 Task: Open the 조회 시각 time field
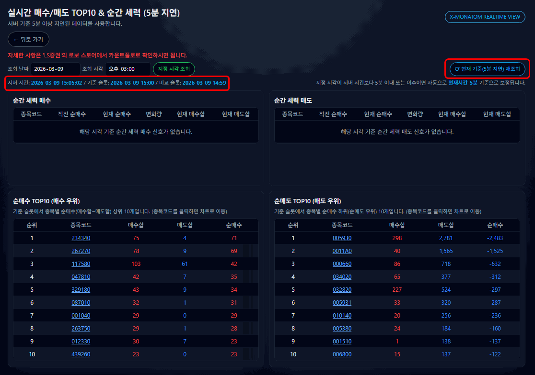point(128,69)
